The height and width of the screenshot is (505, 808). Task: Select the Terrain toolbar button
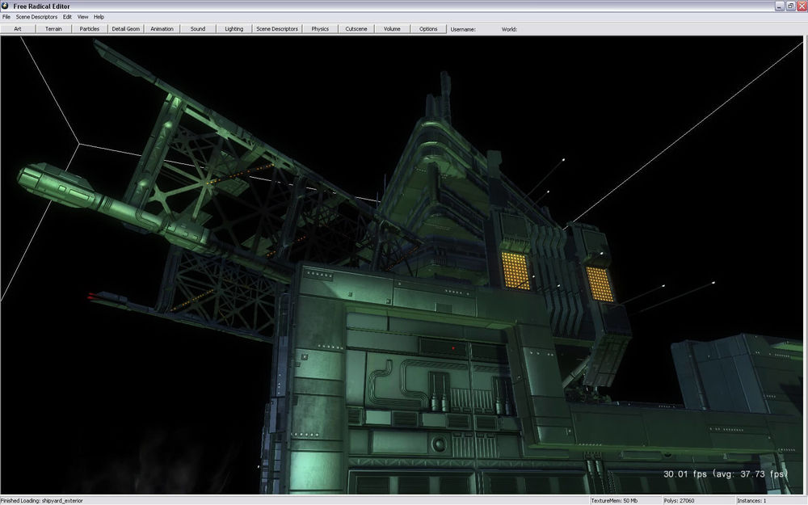[x=53, y=29]
